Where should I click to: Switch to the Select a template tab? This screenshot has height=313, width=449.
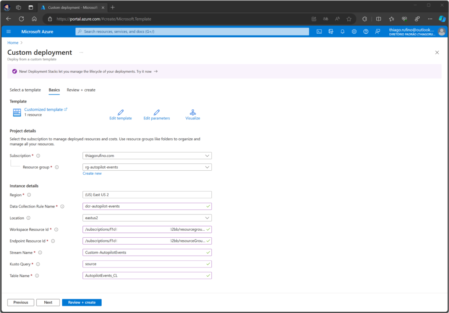pos(25,90)
